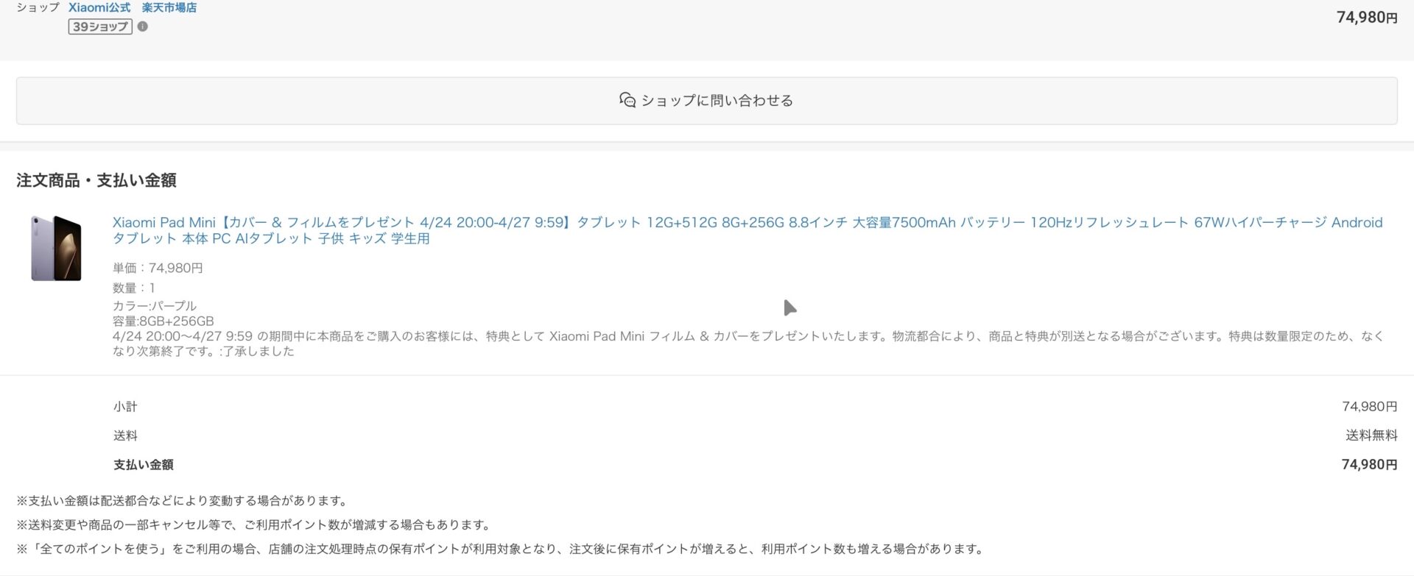The image size is (1414, 576).
Task: Click the 全てのポイントを使う note
Action: click(x=500, y=550)
